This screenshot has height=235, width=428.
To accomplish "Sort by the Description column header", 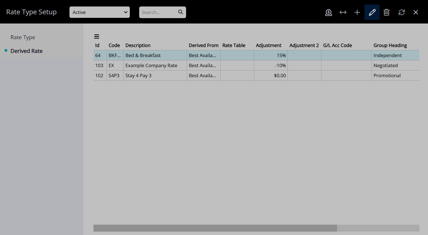I will [x=138, y=45].
